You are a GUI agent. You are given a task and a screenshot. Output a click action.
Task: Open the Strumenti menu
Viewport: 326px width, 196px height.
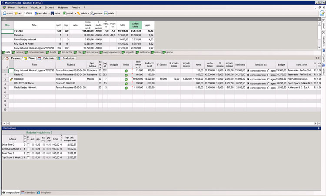[49, 8]
